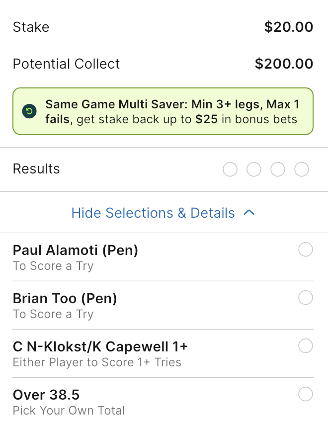This screenshot has height=425, width=328.
Task: Click the Over 38.5 leg status circle
Action: click(306, 394)
